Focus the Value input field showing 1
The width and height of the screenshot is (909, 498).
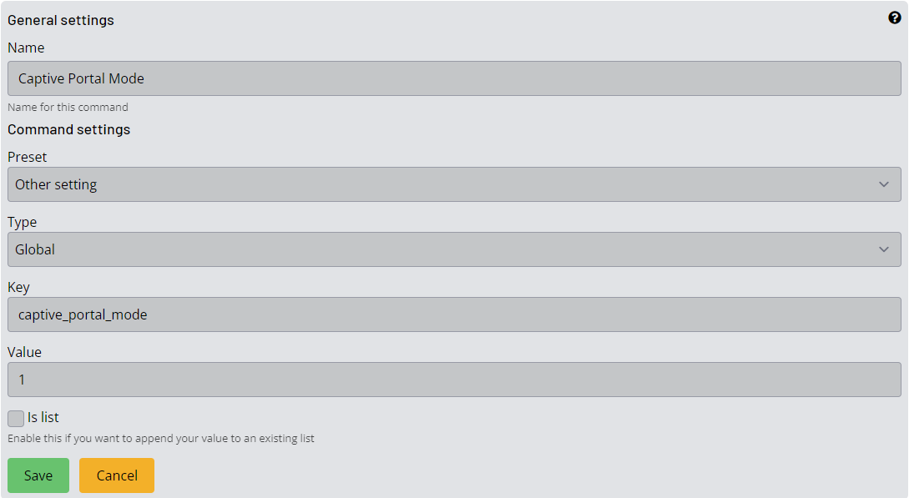click(454, 380)
